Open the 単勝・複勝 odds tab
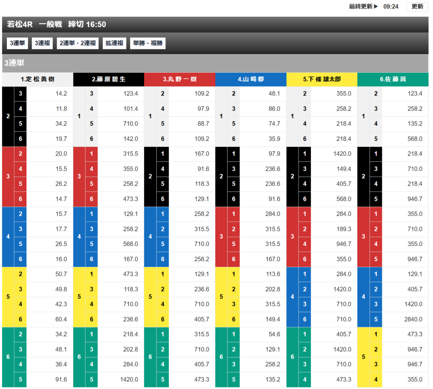The width and height of the screenshot is (433, 389). tap(147, 43)
